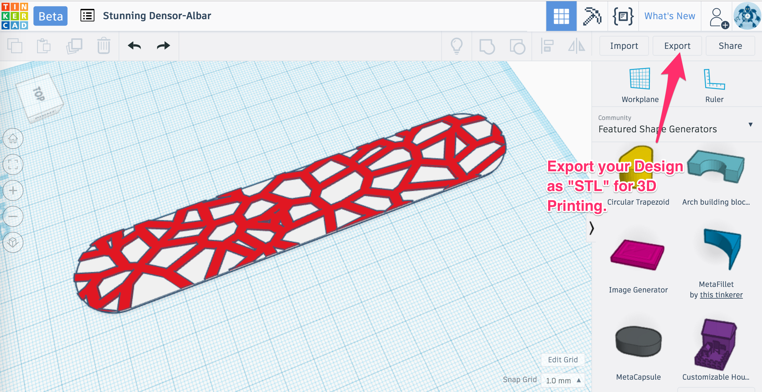The height and width of the screenshot is (392, 762).
Task: Open the 'this tinkerer' link
Action: tap(721, 295)
